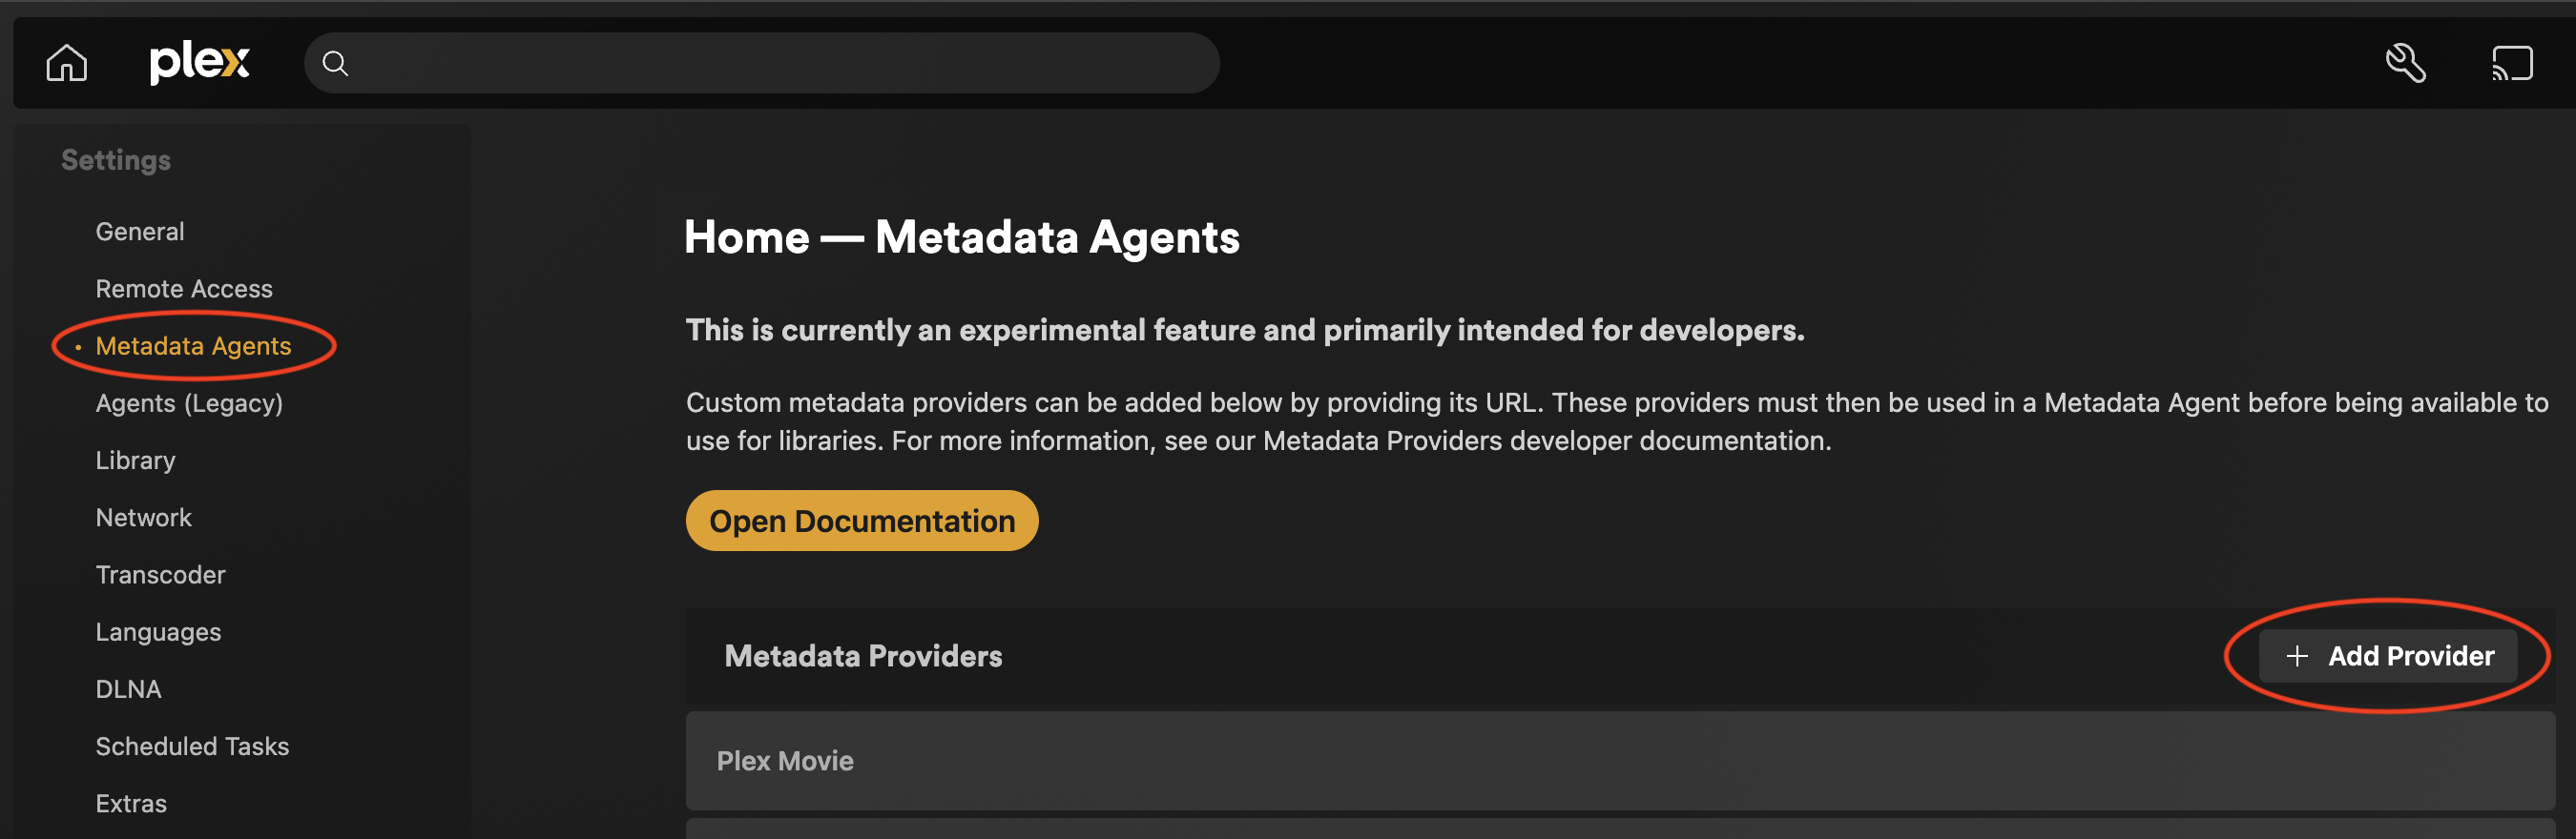Viewport: 2576px width, 839px height.
Task: Open Remote Access settings
Action: pyautogui.click(x=184, y=289)
